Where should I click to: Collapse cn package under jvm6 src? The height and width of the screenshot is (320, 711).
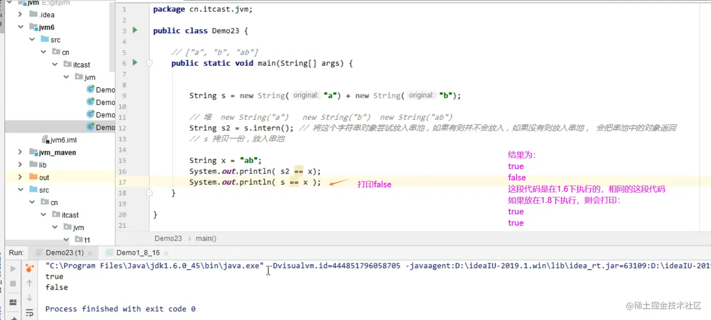pos(43,52)
